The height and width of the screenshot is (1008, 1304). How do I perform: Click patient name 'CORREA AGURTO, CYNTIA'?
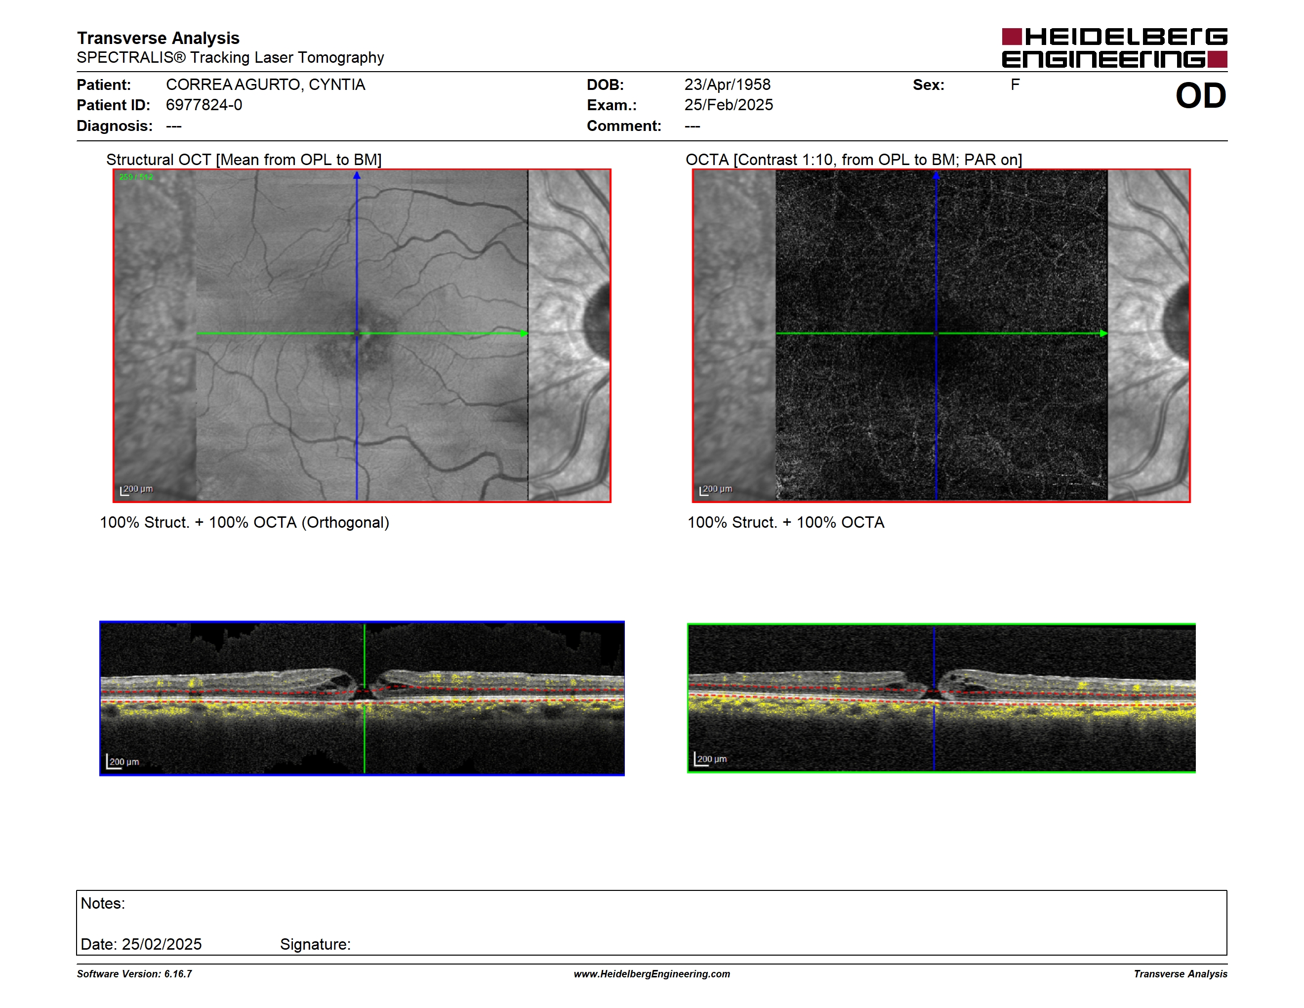coord(266,85)
